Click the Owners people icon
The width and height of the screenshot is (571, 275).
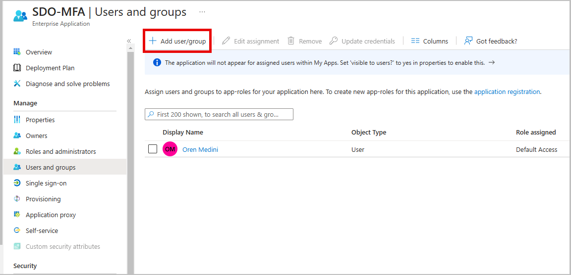click(17, 136)
